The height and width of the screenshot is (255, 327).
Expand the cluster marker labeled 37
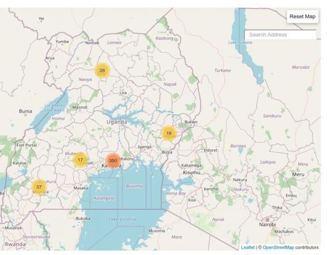[x=39, y=187]
